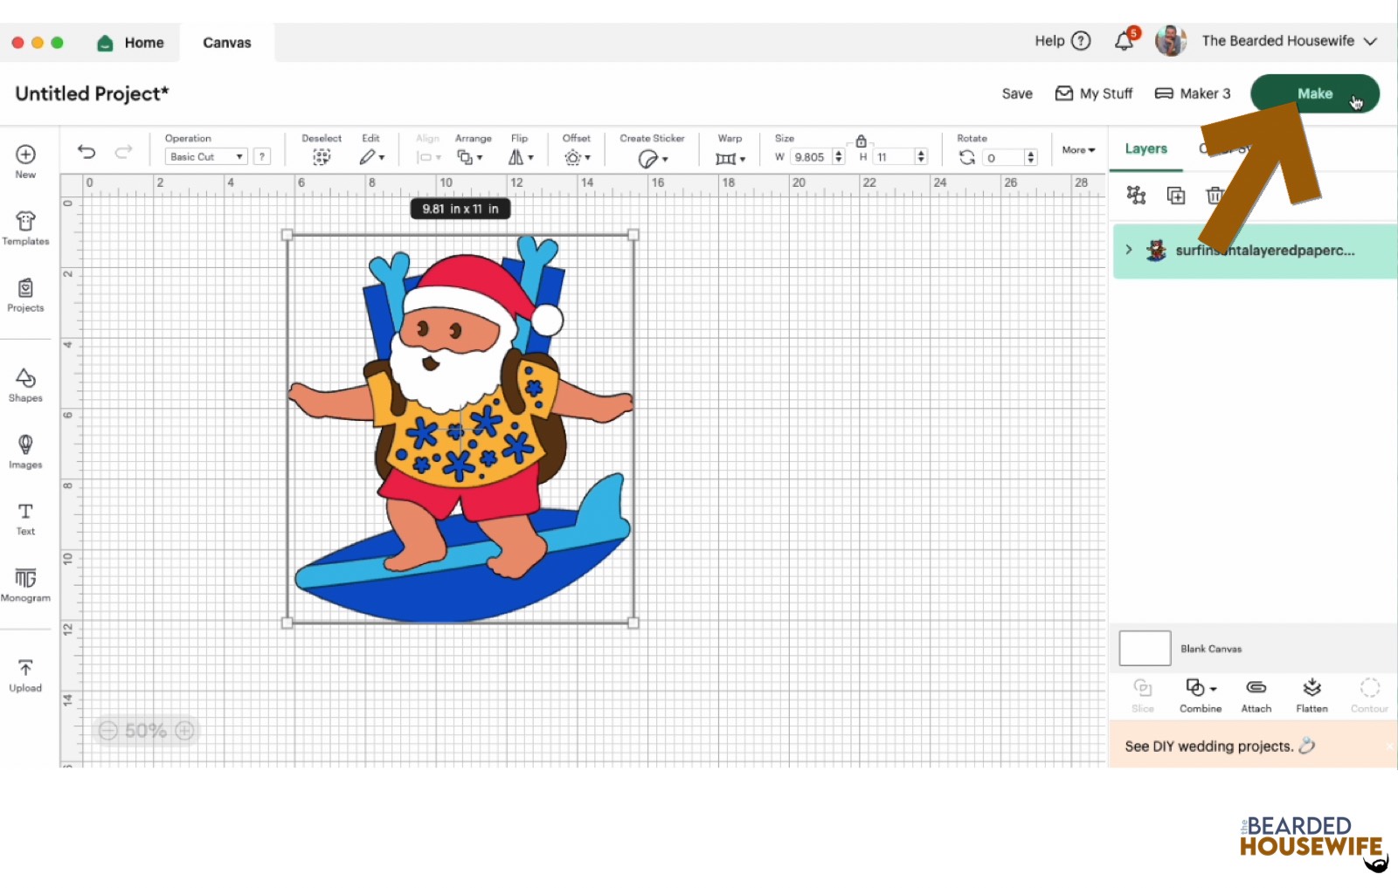Click the Blank Canvas color swatch
The height and width of the screenshot is (888, 1398).
point(1145,649)
